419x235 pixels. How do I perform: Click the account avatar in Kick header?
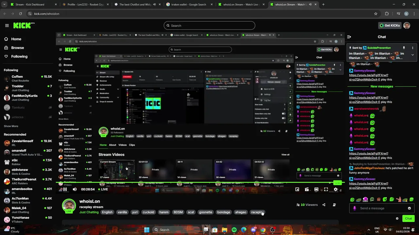coord(407,25)
